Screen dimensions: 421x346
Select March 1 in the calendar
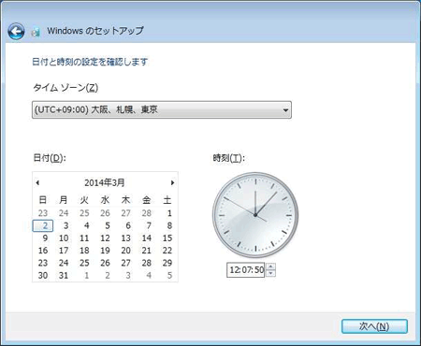point(169,213)
